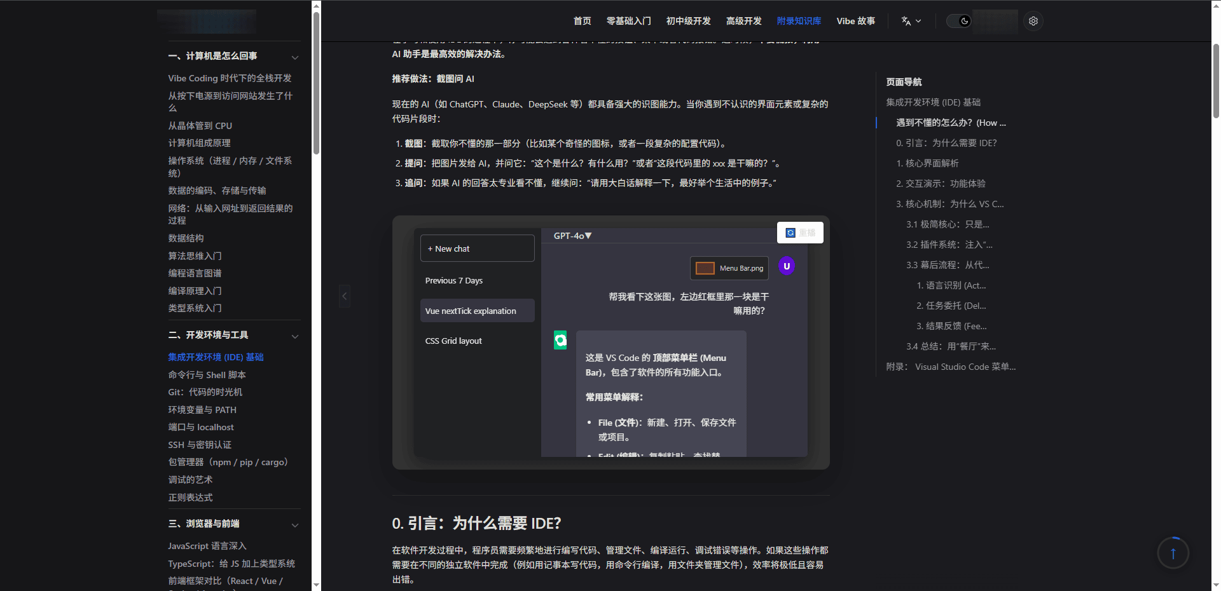Open the Vibe 故事 nav item
The width and height of the screenshot is (1221, 591).
point(855,21)
